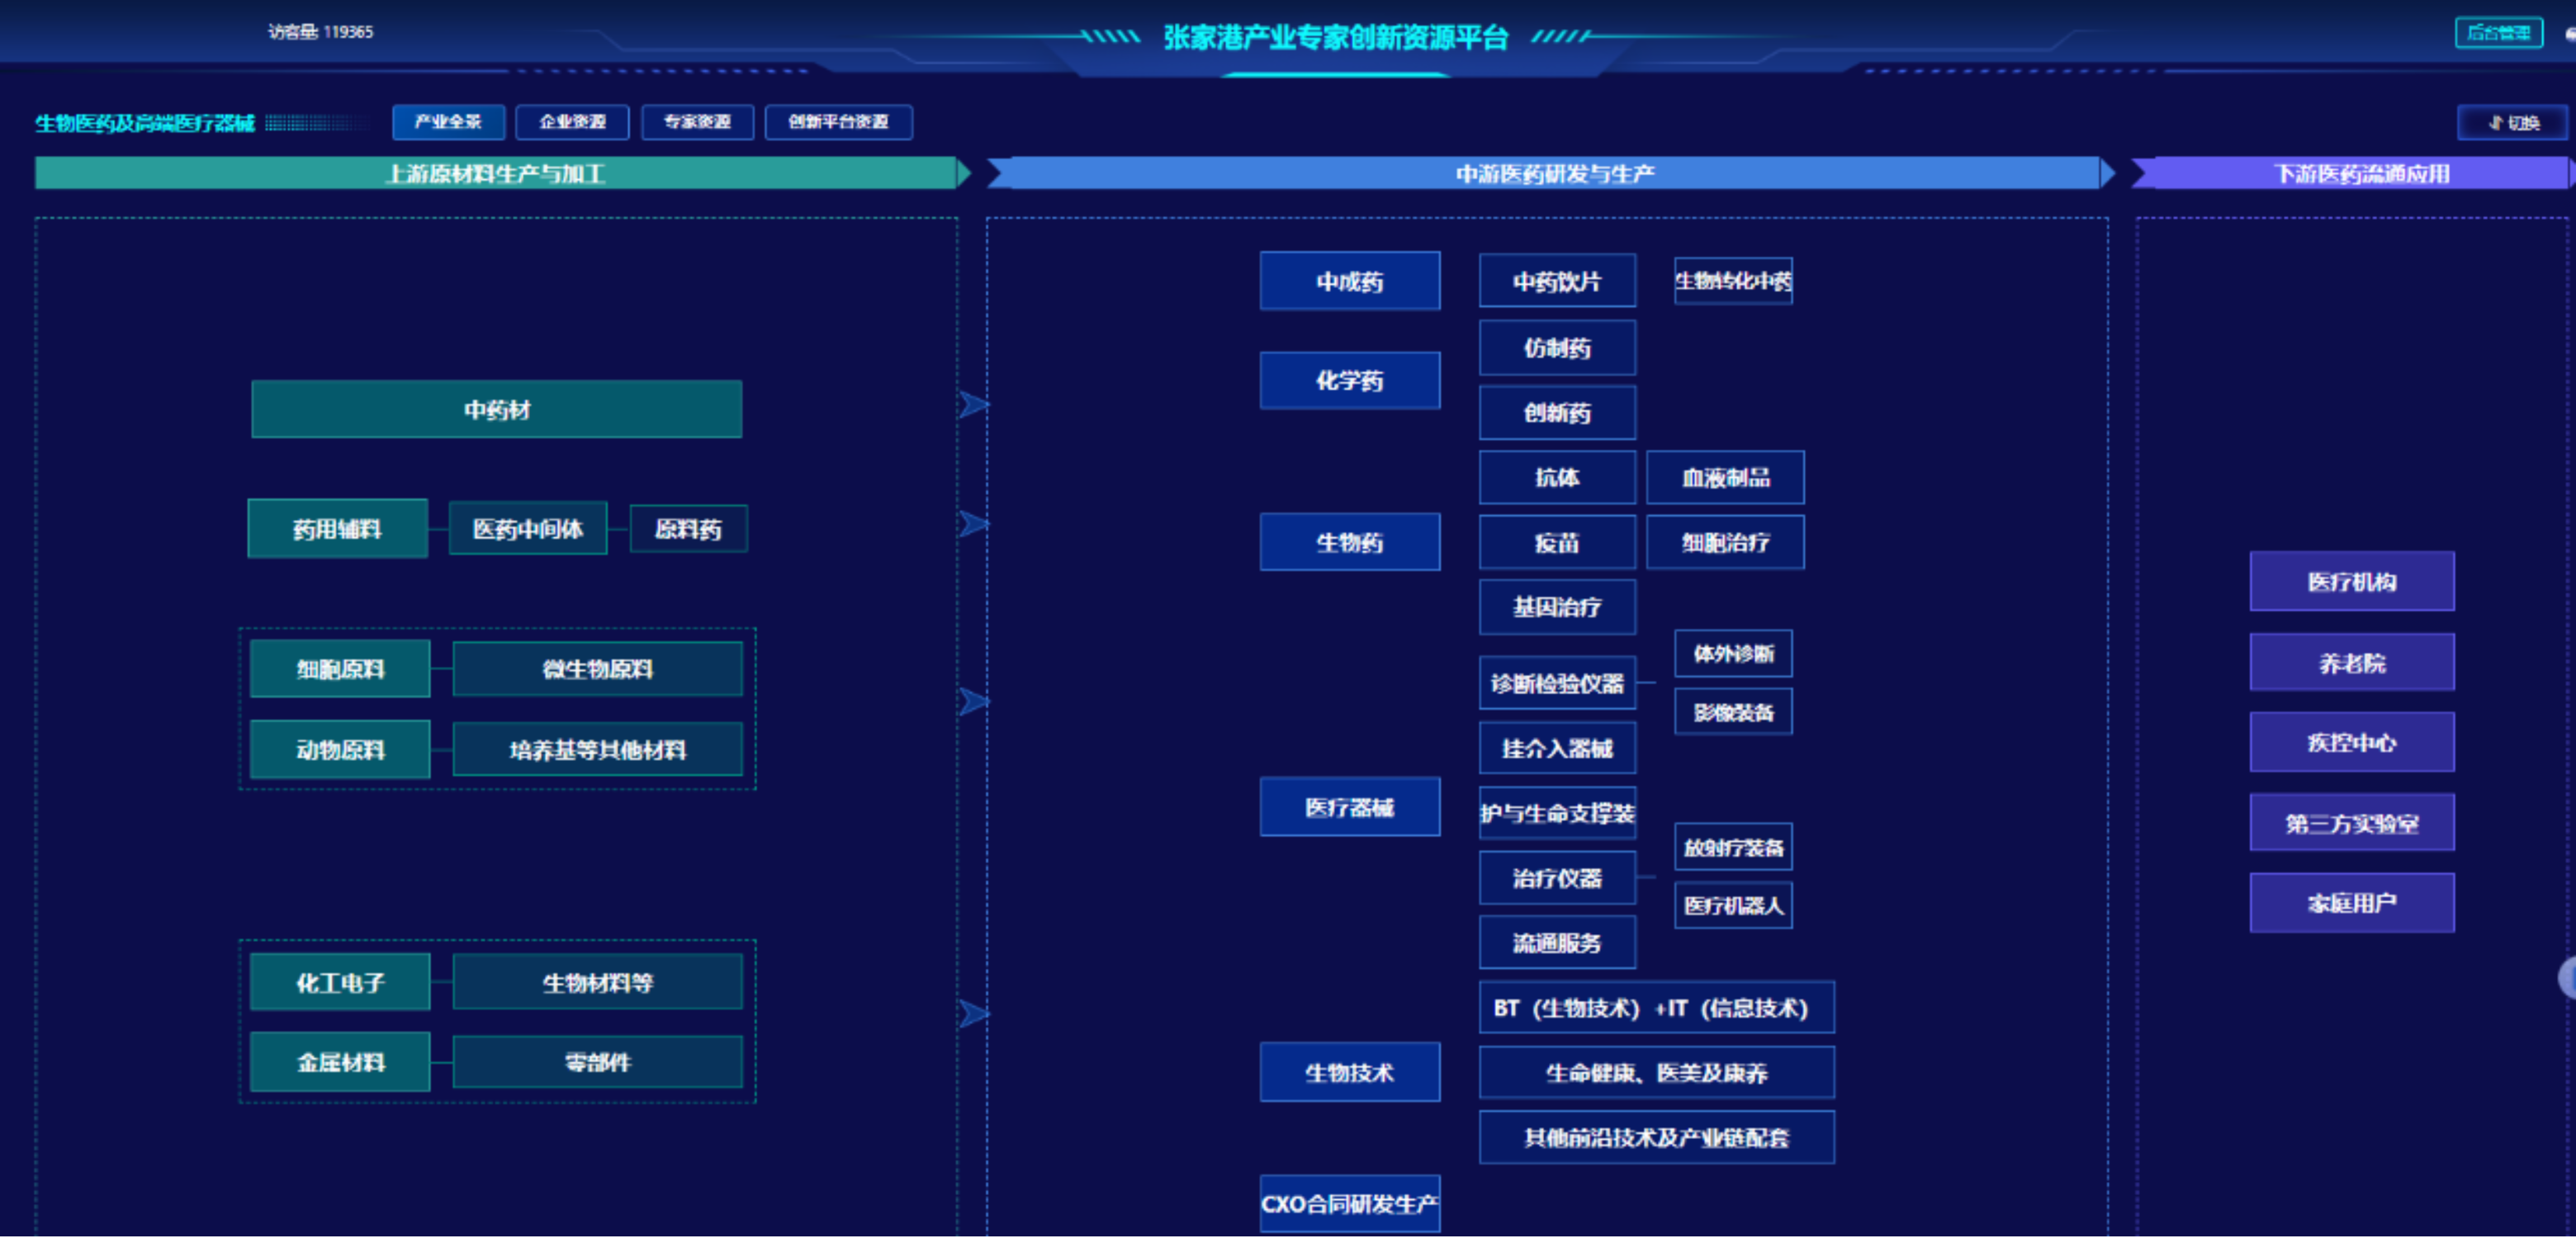
Task: Click the arrow icon beside 原料药 row
Action: point(973,524)
